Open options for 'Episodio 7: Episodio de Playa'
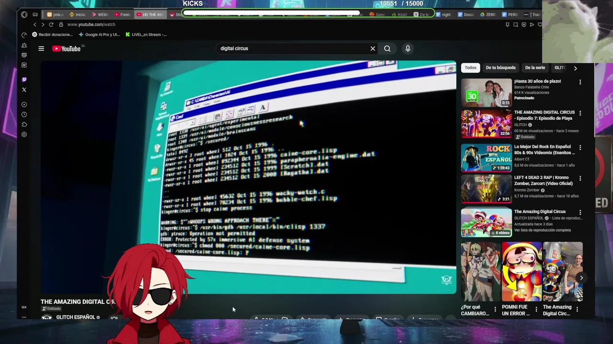613x344 pixels. (x=580, y=113)
